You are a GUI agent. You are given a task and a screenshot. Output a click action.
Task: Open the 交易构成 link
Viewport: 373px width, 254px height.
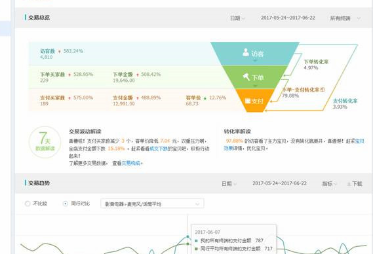point(131,163)
